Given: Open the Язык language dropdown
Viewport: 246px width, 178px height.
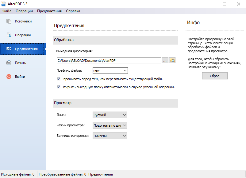Looking at the screenshot, I should (110, 115).
